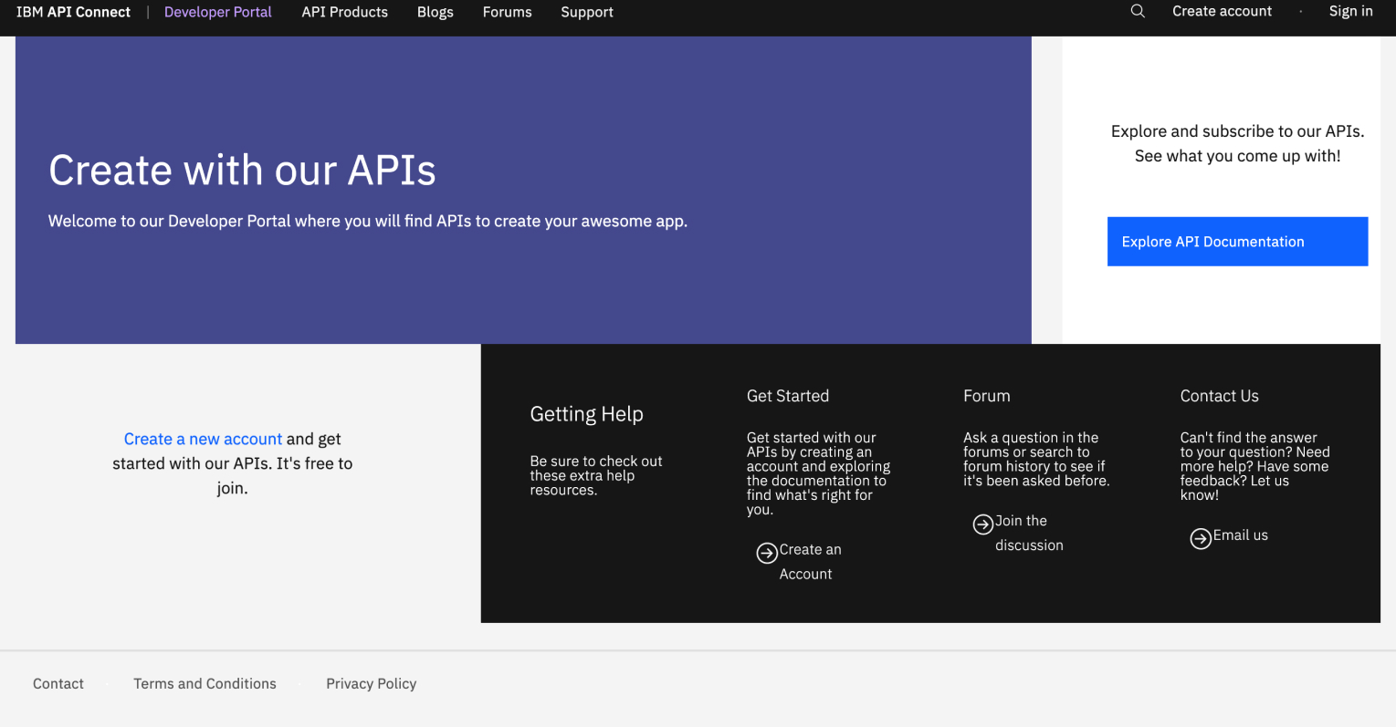The height and width of the screenshot is (727, 1396).
Task: Click the Explore API Documentation button
Action: pos(1237,241)
